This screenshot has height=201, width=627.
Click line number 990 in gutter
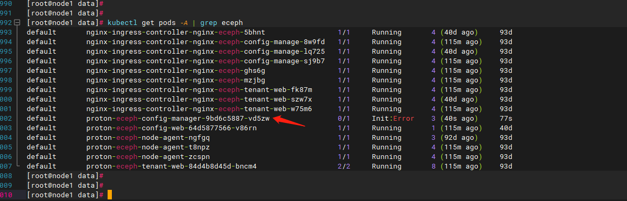point(6,4)
